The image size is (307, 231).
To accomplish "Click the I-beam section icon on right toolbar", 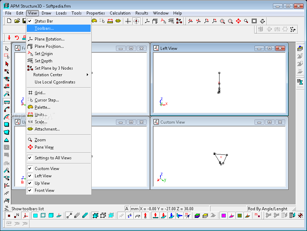I will (300, 82).
